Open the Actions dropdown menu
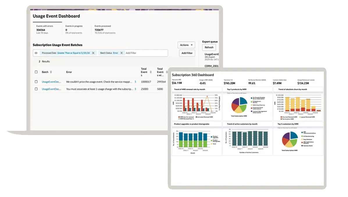 point(186,45)
